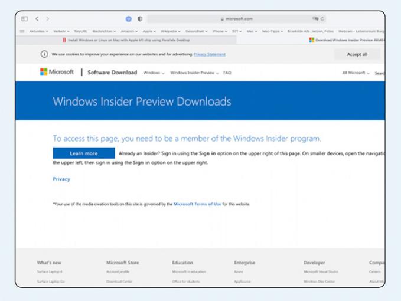The image size is (401, 301).
Task: Open the Privacy Statement link
Action: point(210,54)
